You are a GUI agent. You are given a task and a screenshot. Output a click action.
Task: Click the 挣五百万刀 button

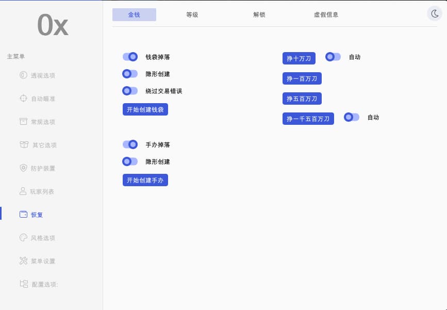(302, 99)
